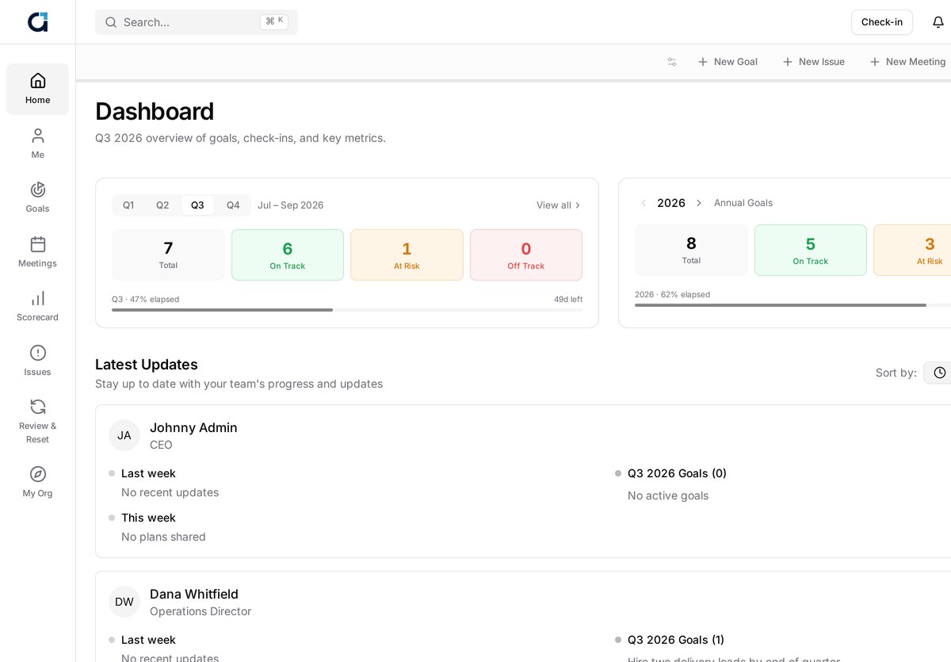Open the quarterly 1 At Risk card
Screen dimensions: 951x662
tap(407, 254)
